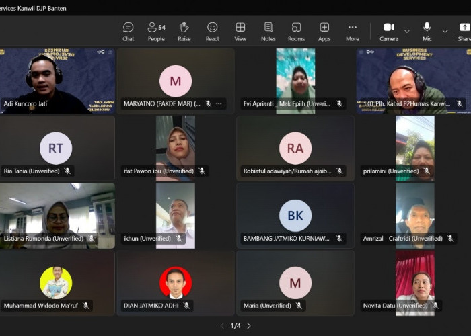471x336 pixels.
Task: Open the React emoji options
Action: tap(212, 31)
